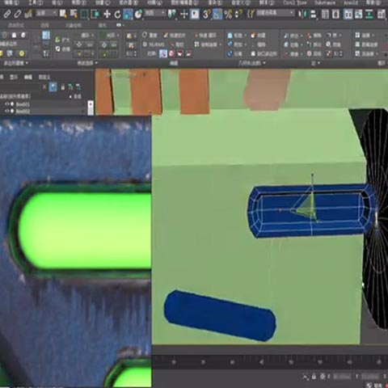
Task: Click the Swift Loop button
Action: [x=206, y=36]
